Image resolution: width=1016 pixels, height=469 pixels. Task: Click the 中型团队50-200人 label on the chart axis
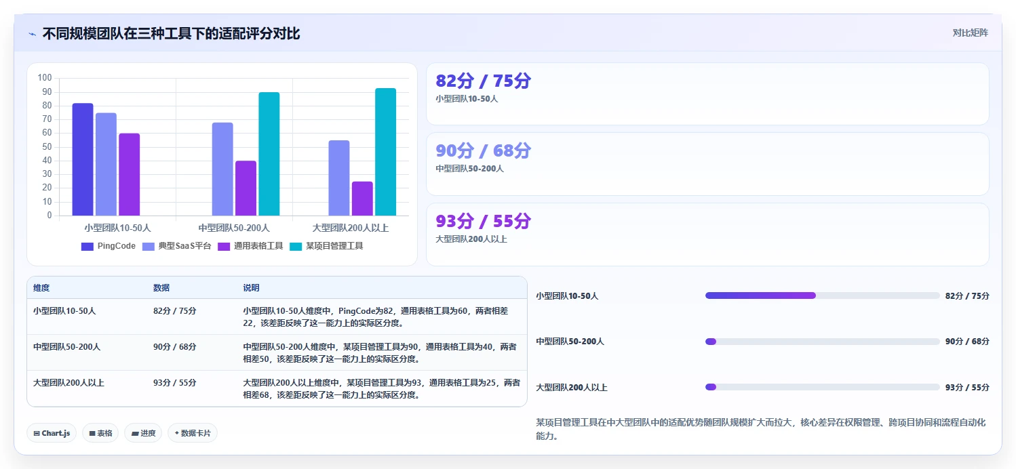tap(234, 228)
